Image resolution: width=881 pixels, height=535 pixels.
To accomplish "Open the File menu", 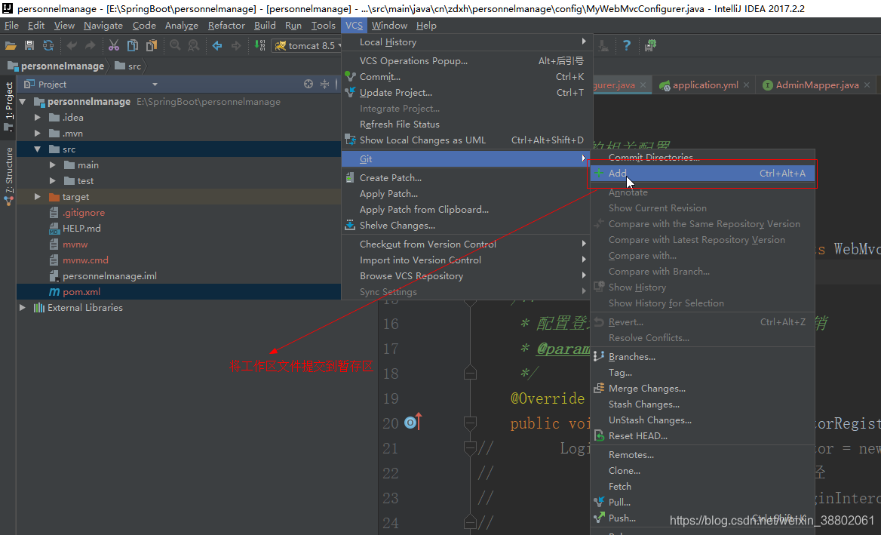I will tap(11, 26).
